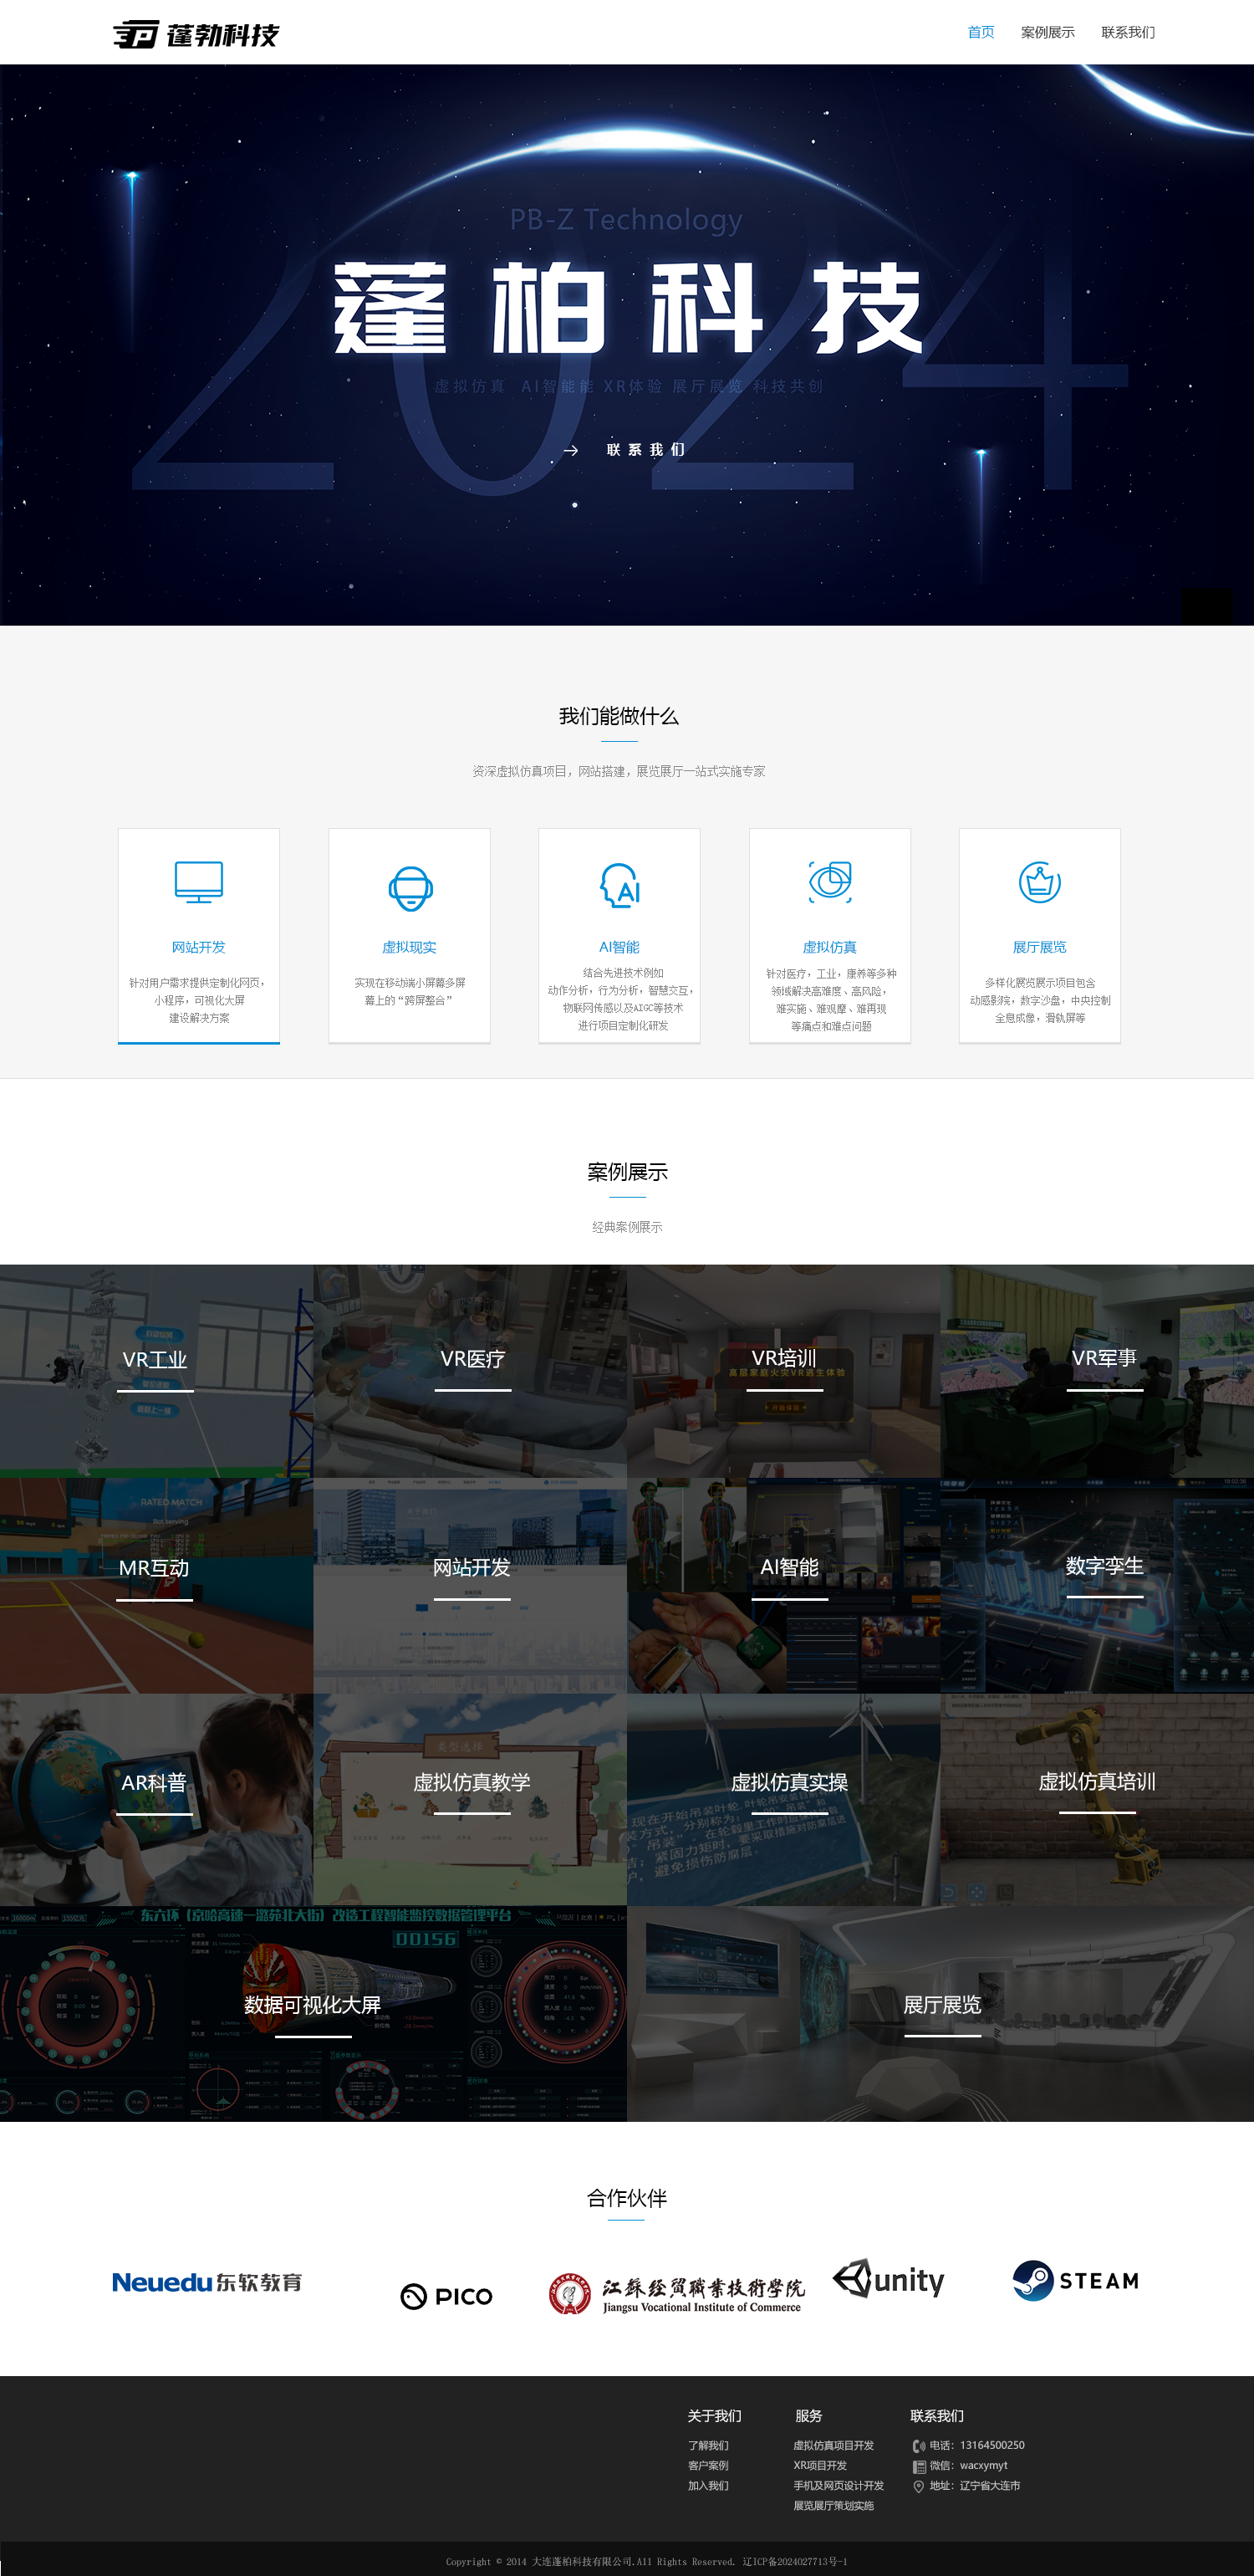Click the PICO partner logo
1254x2576 pixels.
tap(446, 2296)
